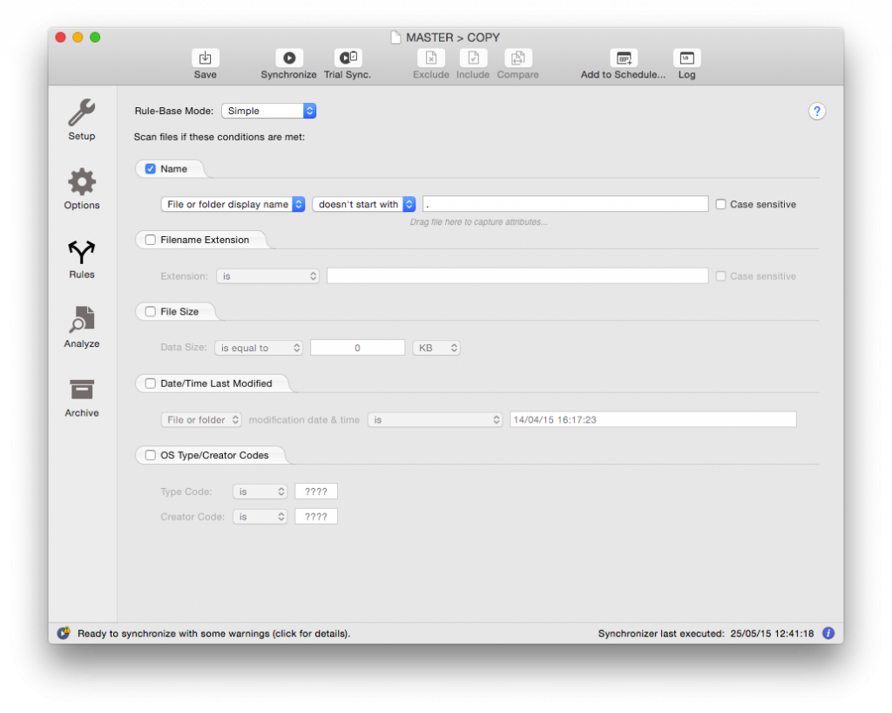Image resolution: width=892 pixels, height=713 pixels.
Task: Toggle Date/Time Last Modified rule
Action: [x=151, y=384]
